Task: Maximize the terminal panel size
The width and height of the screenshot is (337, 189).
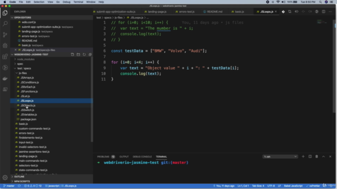Action: tap(323, 156)
